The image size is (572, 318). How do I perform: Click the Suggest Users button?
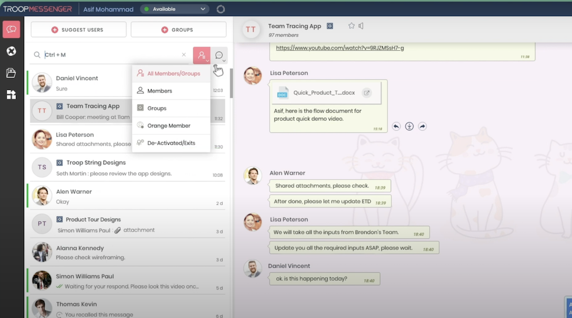coord(78,30)
